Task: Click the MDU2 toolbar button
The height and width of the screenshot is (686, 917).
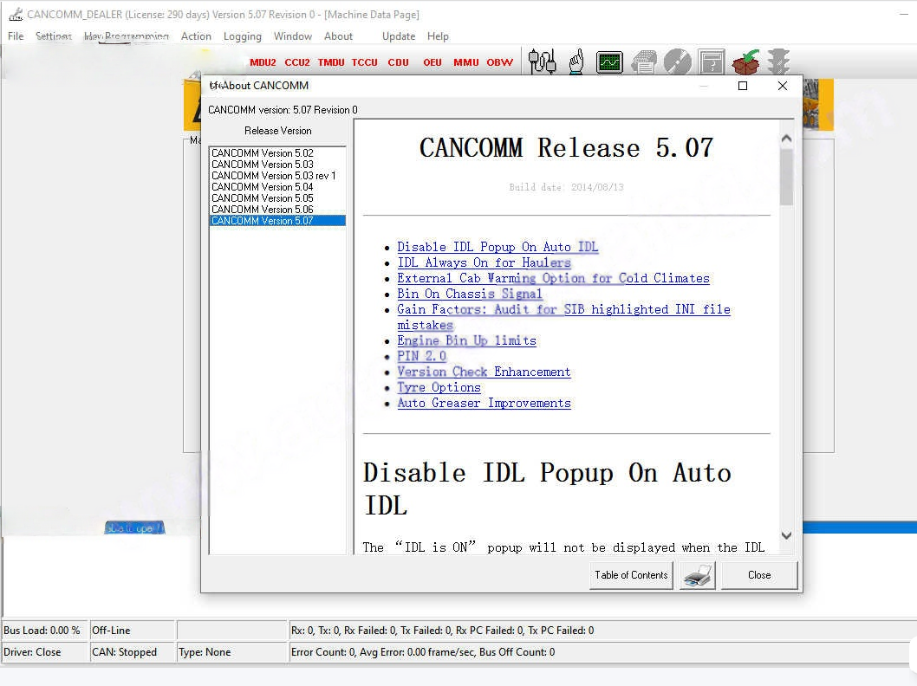Action: pyautogui.click(x=263, y=62)
